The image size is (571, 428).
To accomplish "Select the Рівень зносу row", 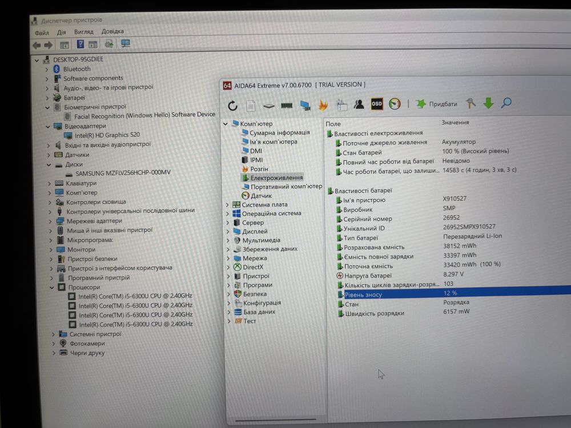I will 454,293.
